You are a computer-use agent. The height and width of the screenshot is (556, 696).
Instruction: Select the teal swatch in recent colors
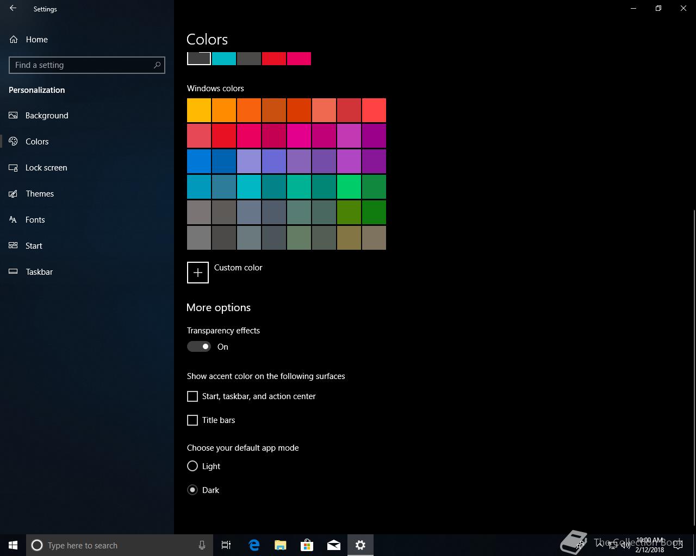[x=224, y=59]
